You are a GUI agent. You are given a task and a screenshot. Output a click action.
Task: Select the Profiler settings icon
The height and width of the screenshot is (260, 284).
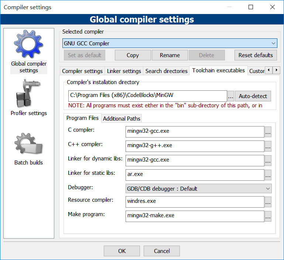[x=29, y=95]
